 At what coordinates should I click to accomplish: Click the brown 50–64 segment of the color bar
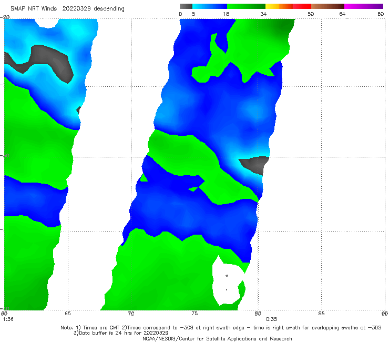[327, 6]
